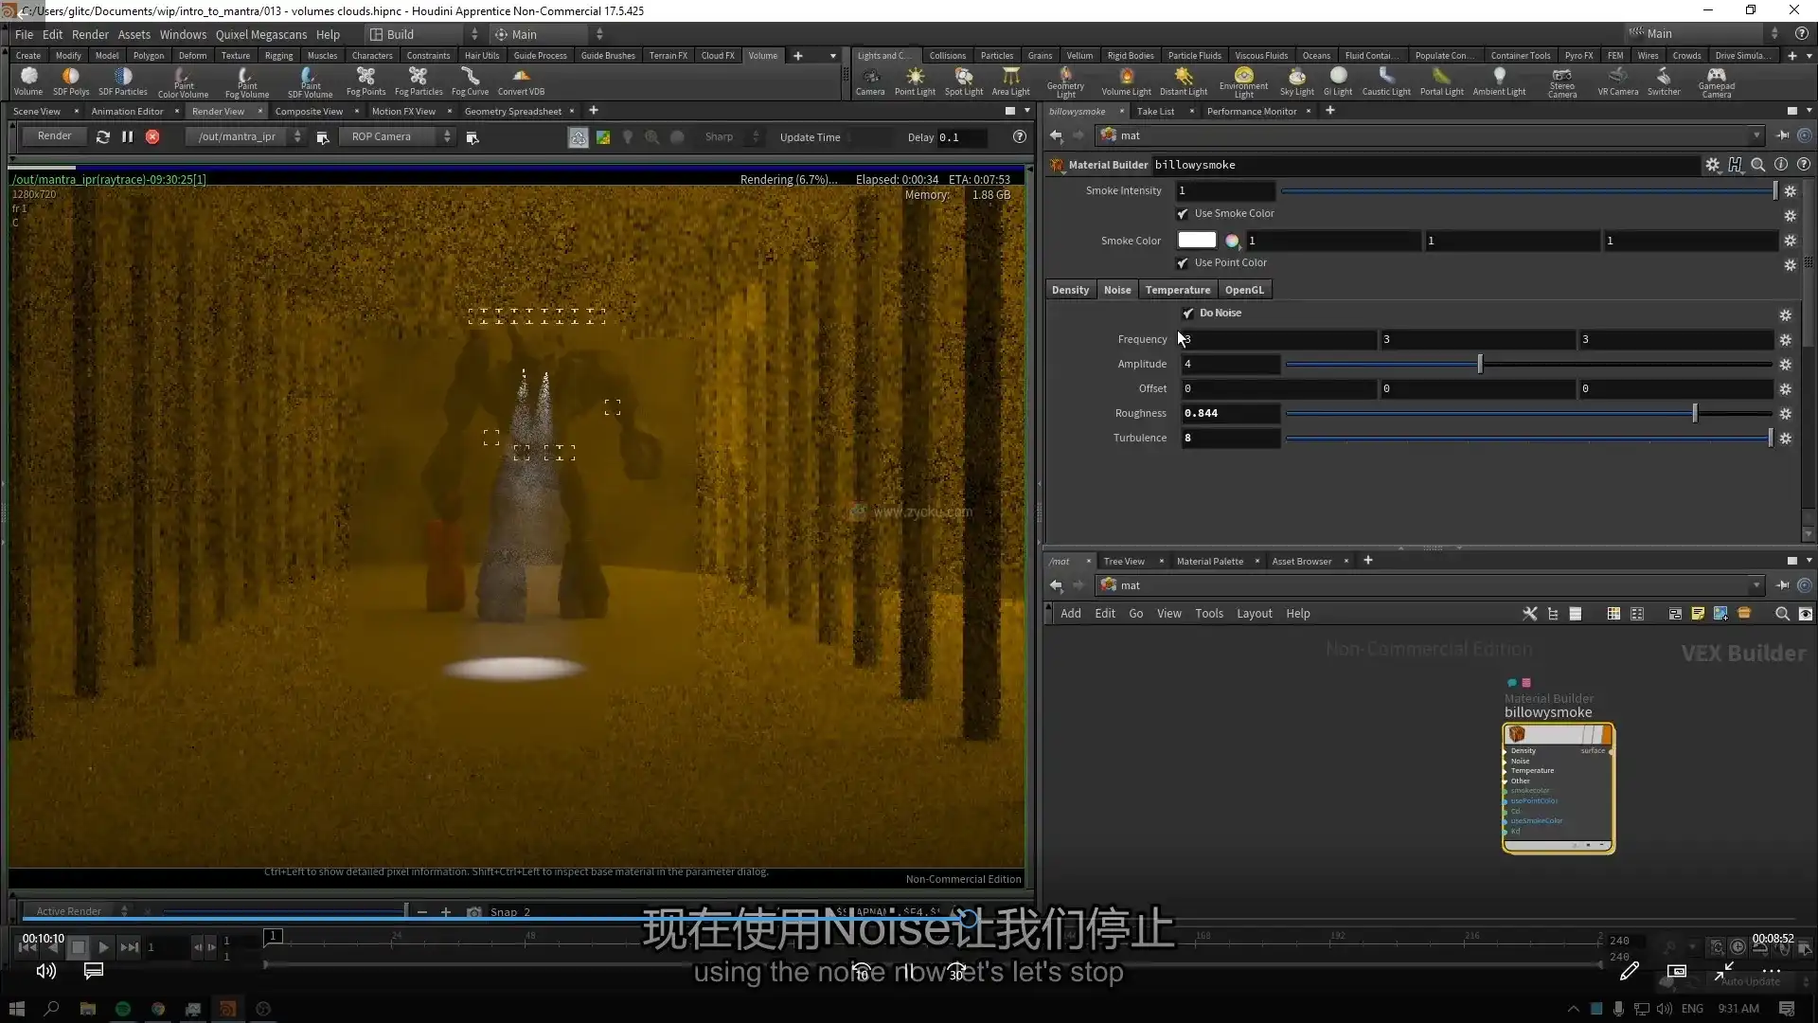Add a VR Camera
1818x1023 pixels.
point(1617,81)
